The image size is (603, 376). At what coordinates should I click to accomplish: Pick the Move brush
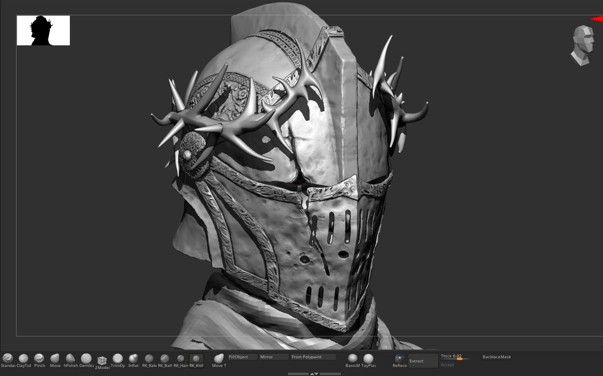[55, 359]
